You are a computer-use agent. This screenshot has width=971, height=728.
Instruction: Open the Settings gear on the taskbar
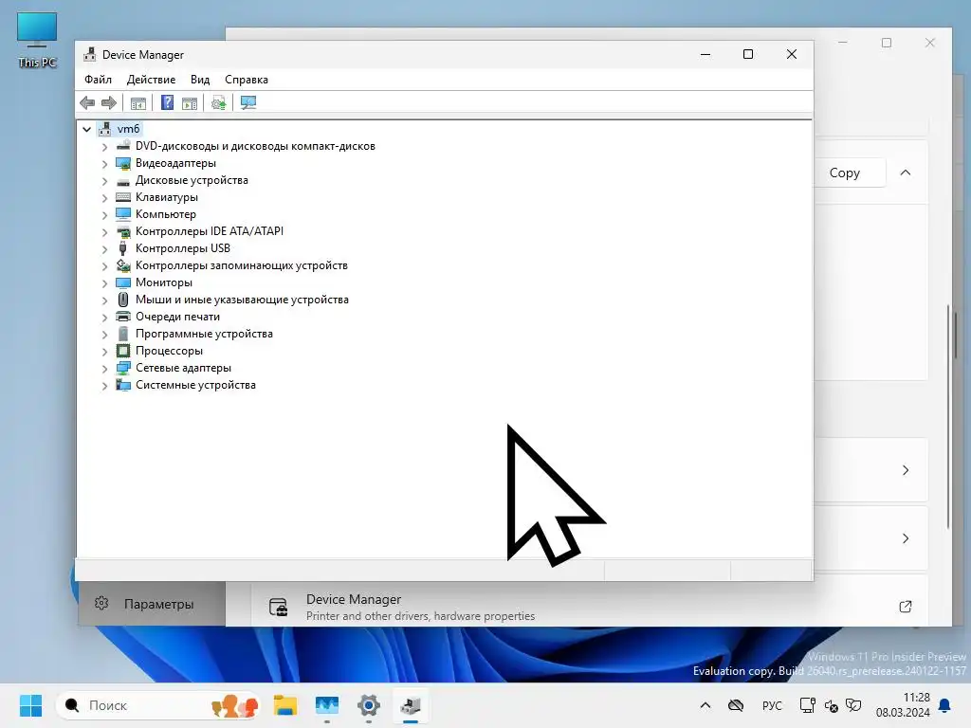click(x=369, y=705)
